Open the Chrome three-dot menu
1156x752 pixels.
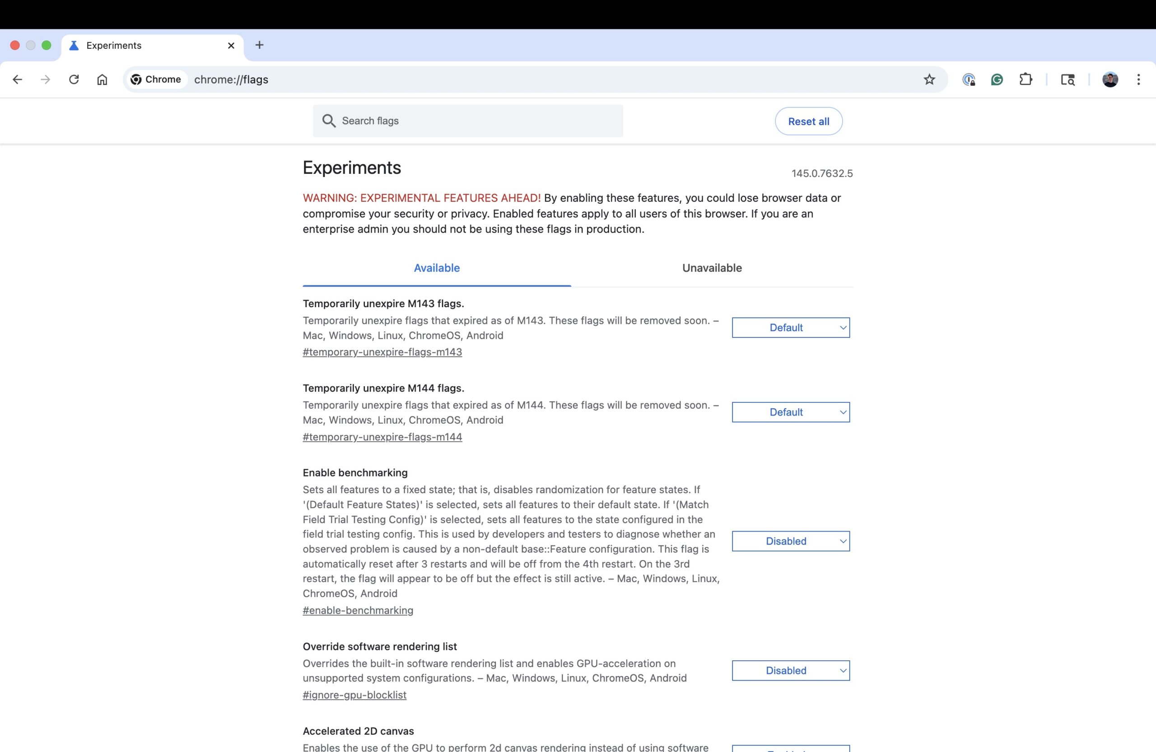click(1138, 79)
